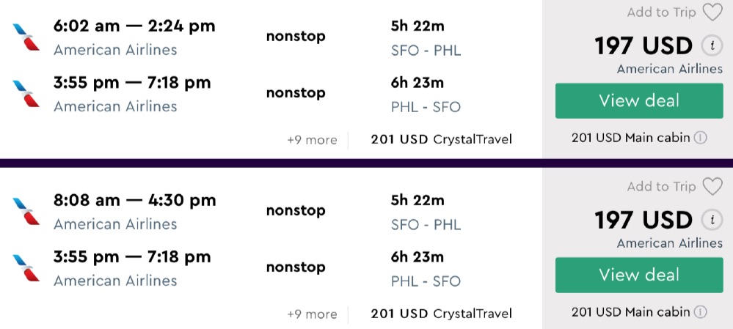Screen dimensions: 733x329
Task: Click American Airlines logo for 6:02 am flight
Action: click(26, 37)
